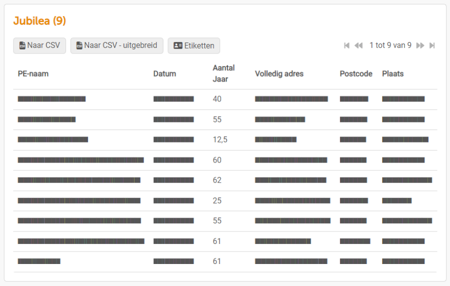Sort by Datum column header
Screen dimensions: 450x286
click(x=164, y=73)
